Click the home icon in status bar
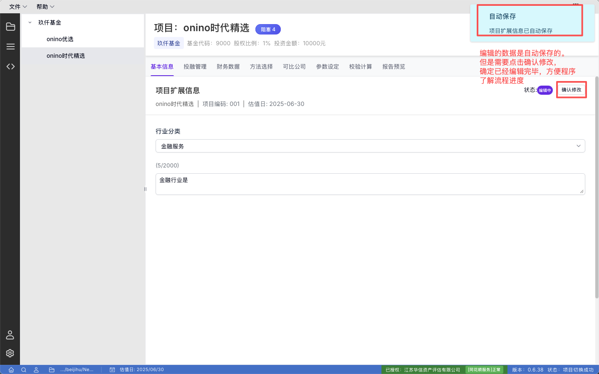The width and height of the screenshot is (599, 374). pyautogui.click(x=11, y=370)
